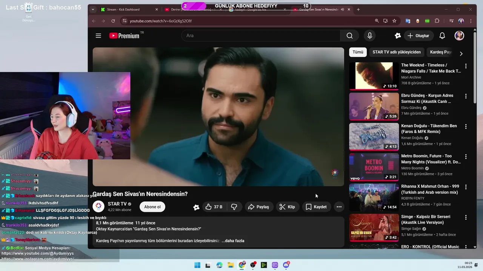Open Microsoft Edge from the taskbar
This screenshot has height=271, width=483.
tap(220, 265)
